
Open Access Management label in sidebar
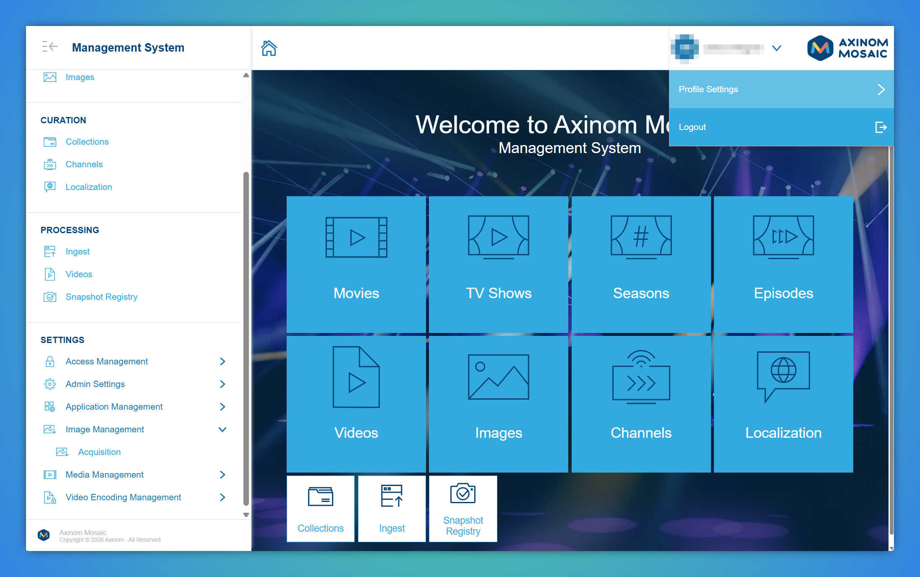107,361
